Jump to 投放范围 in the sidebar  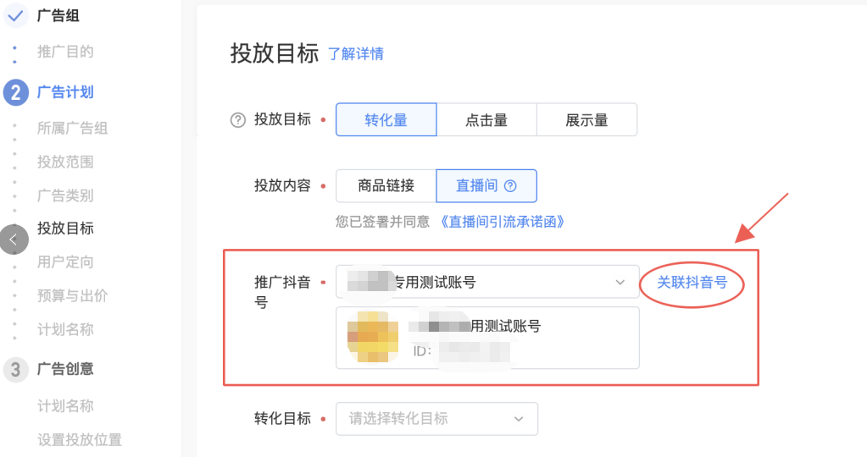point(65,162)
